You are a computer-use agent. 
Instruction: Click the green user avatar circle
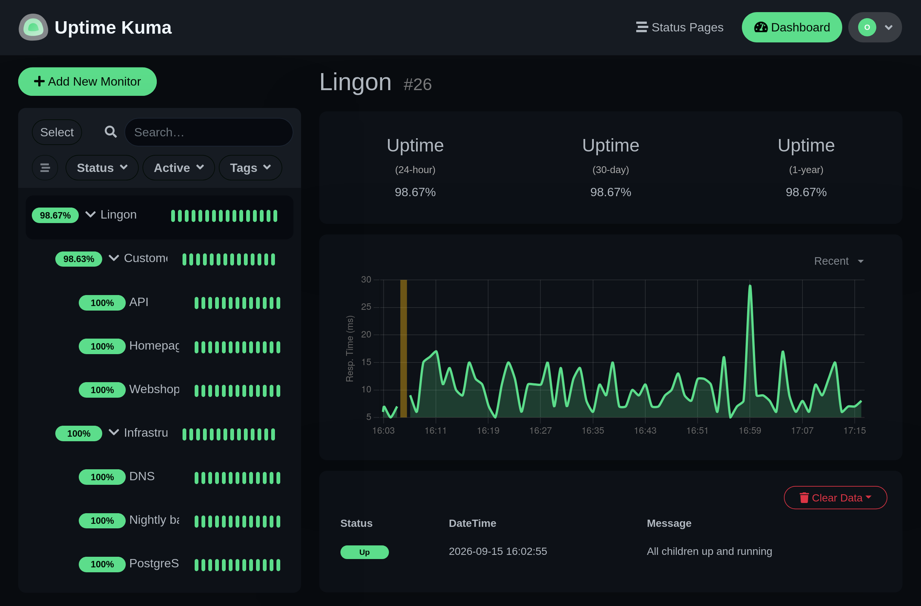tap(867, 27)
